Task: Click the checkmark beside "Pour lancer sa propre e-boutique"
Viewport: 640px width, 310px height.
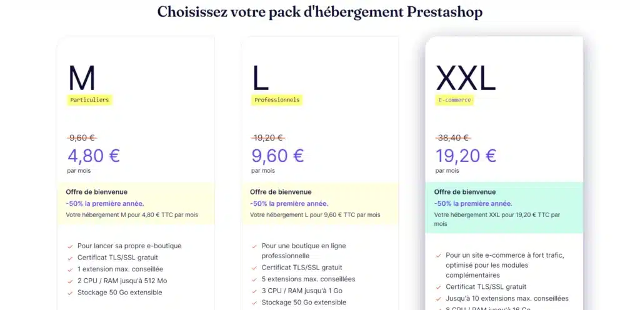Action: point(70,246)
